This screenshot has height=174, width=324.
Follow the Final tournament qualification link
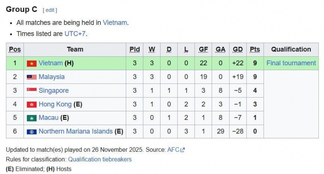[291, 63]
